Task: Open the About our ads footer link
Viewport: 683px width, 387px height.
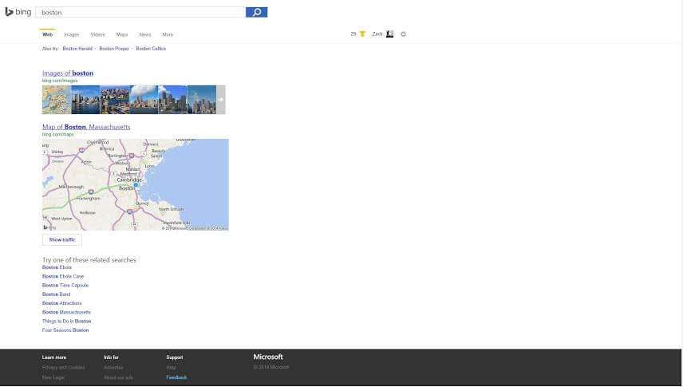Action: pyautogui.click(x=118, y=377)
